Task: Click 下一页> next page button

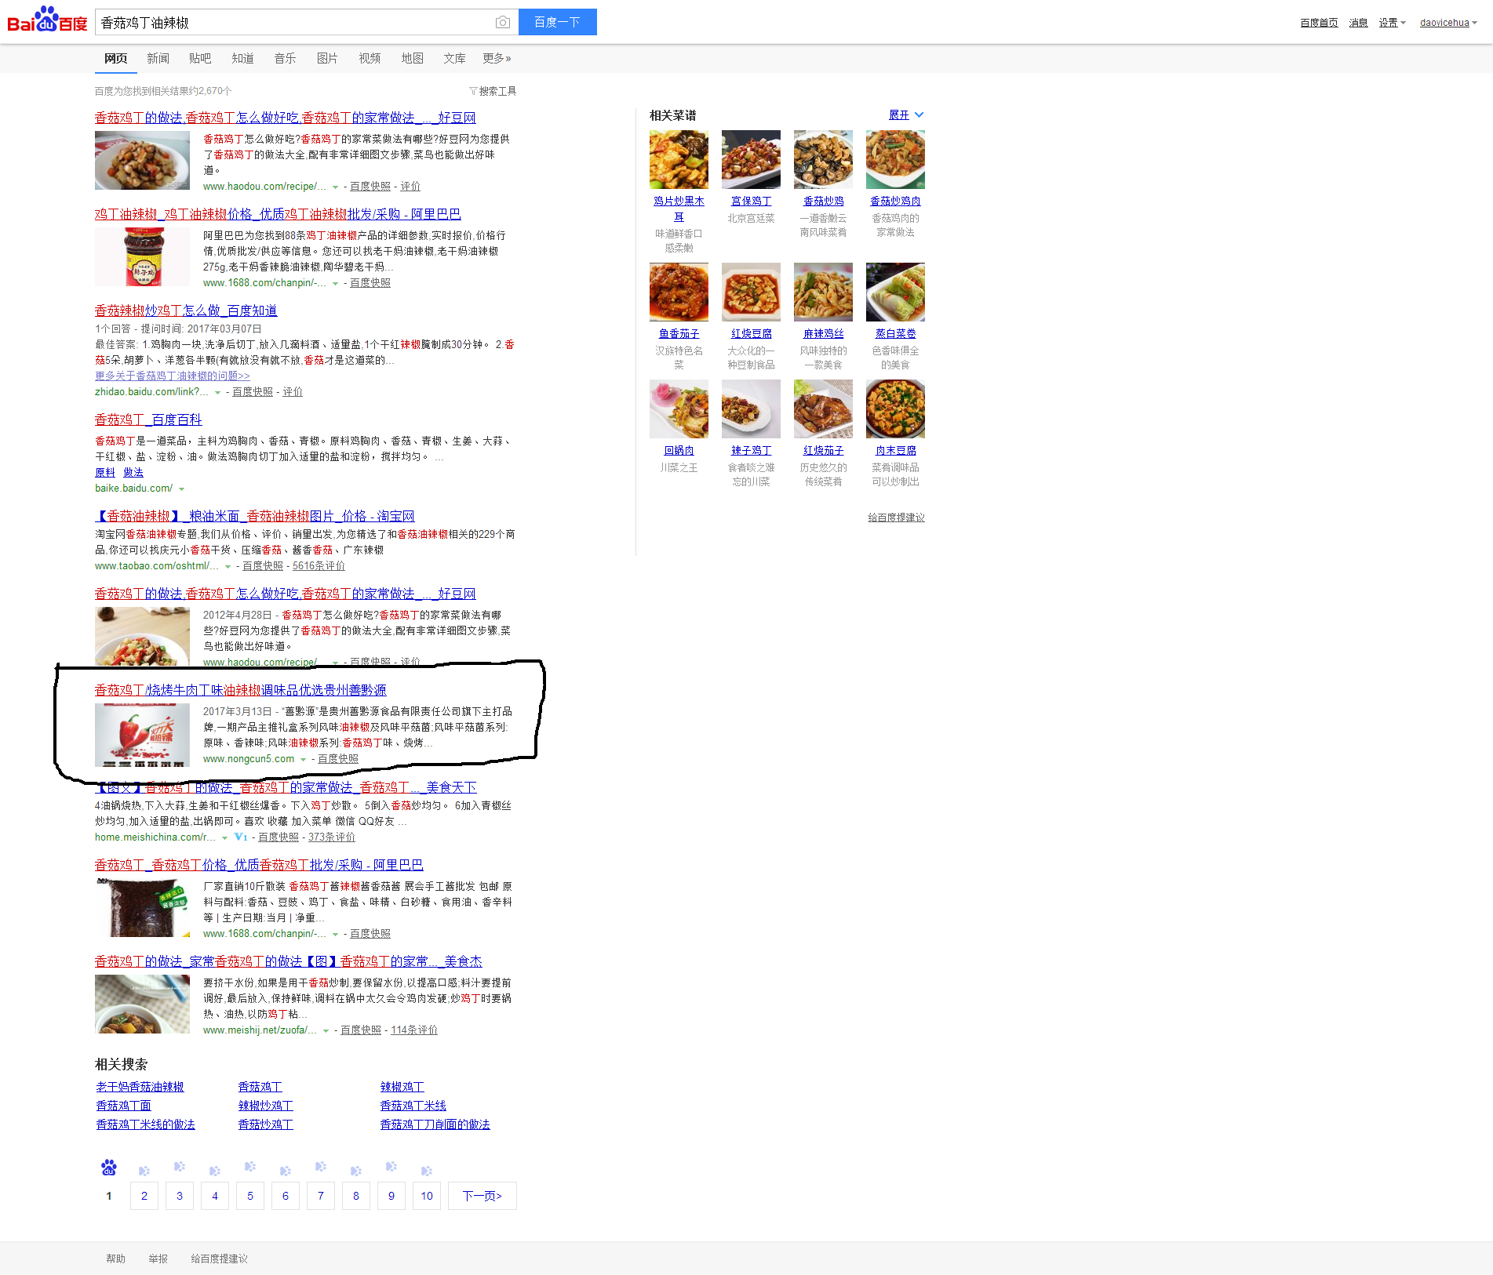Action: tap(482, 1196)
